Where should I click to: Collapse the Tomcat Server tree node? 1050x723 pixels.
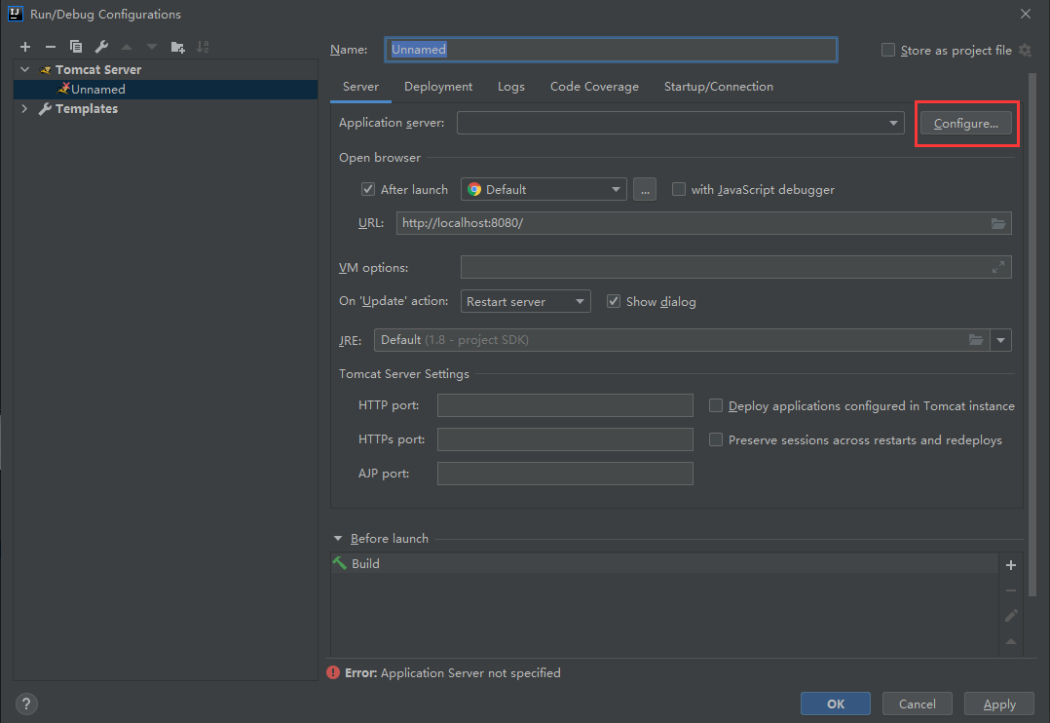pyautogui.click(x=24, y=70)
